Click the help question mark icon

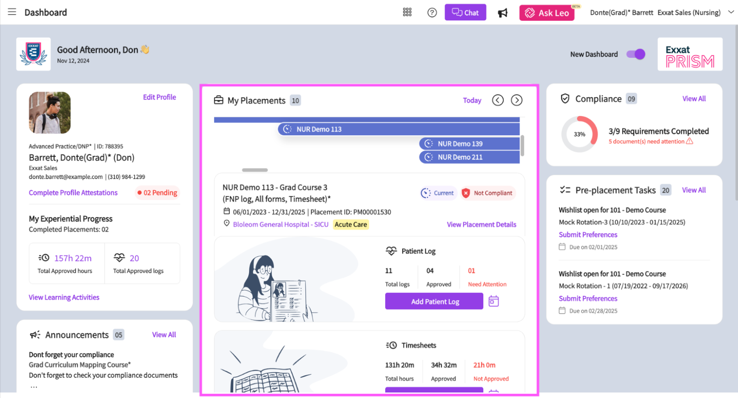pyautogui.click(x=432, y=12)
